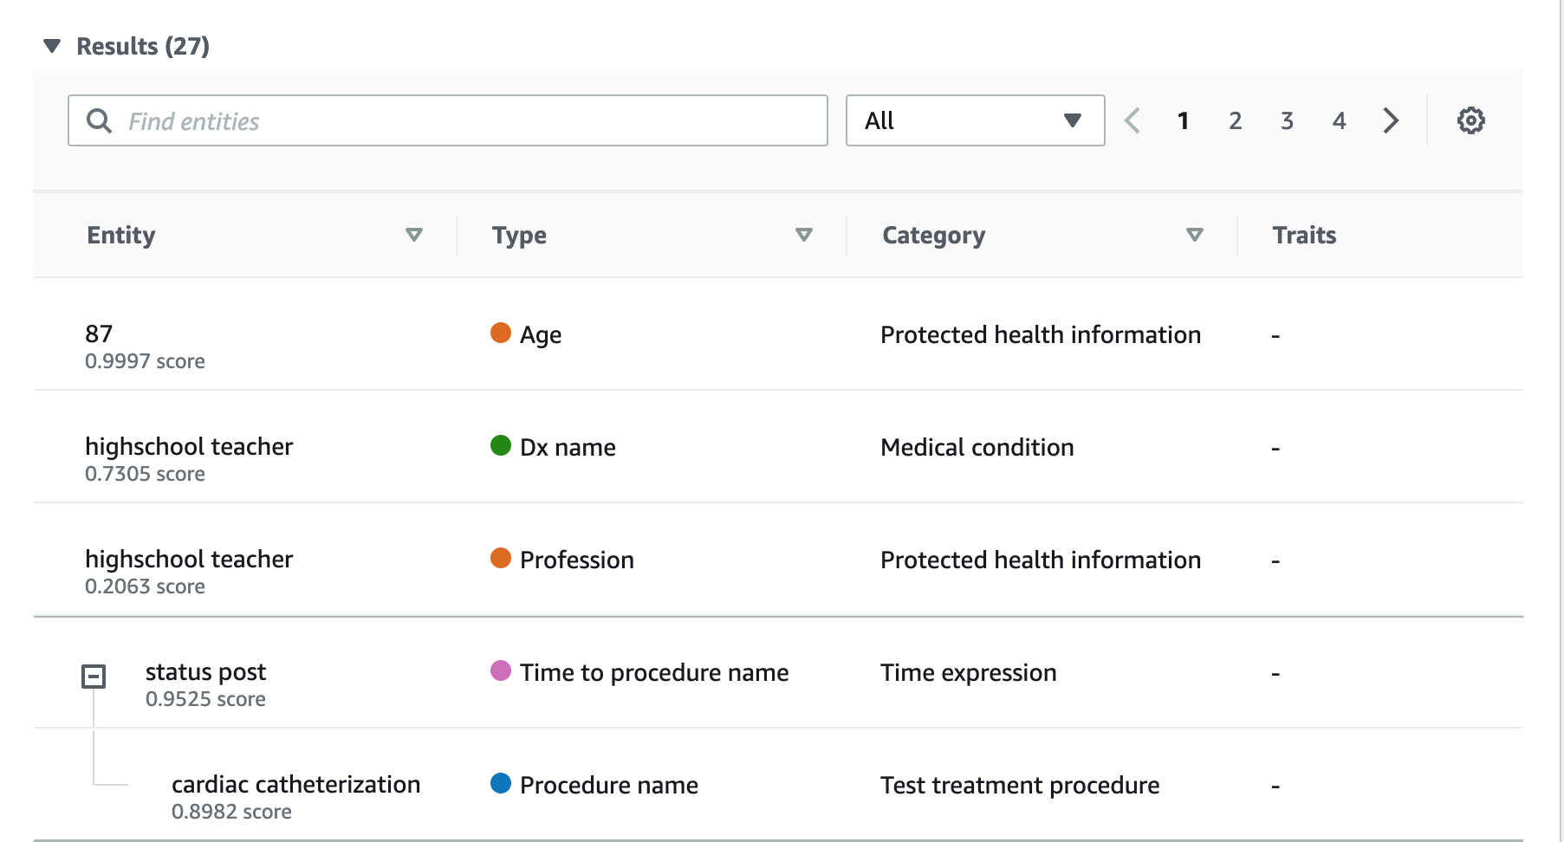
Task: Click the Find entities search field
Action: pyautogui.click(x=468, y=120)
